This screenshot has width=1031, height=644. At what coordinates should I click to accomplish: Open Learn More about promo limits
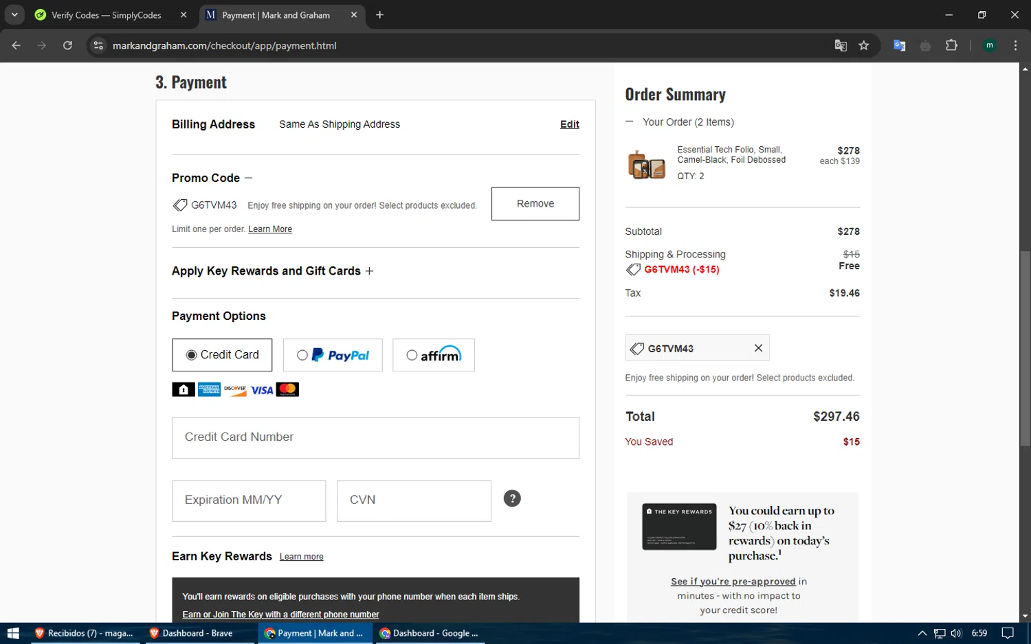[270, 229]
